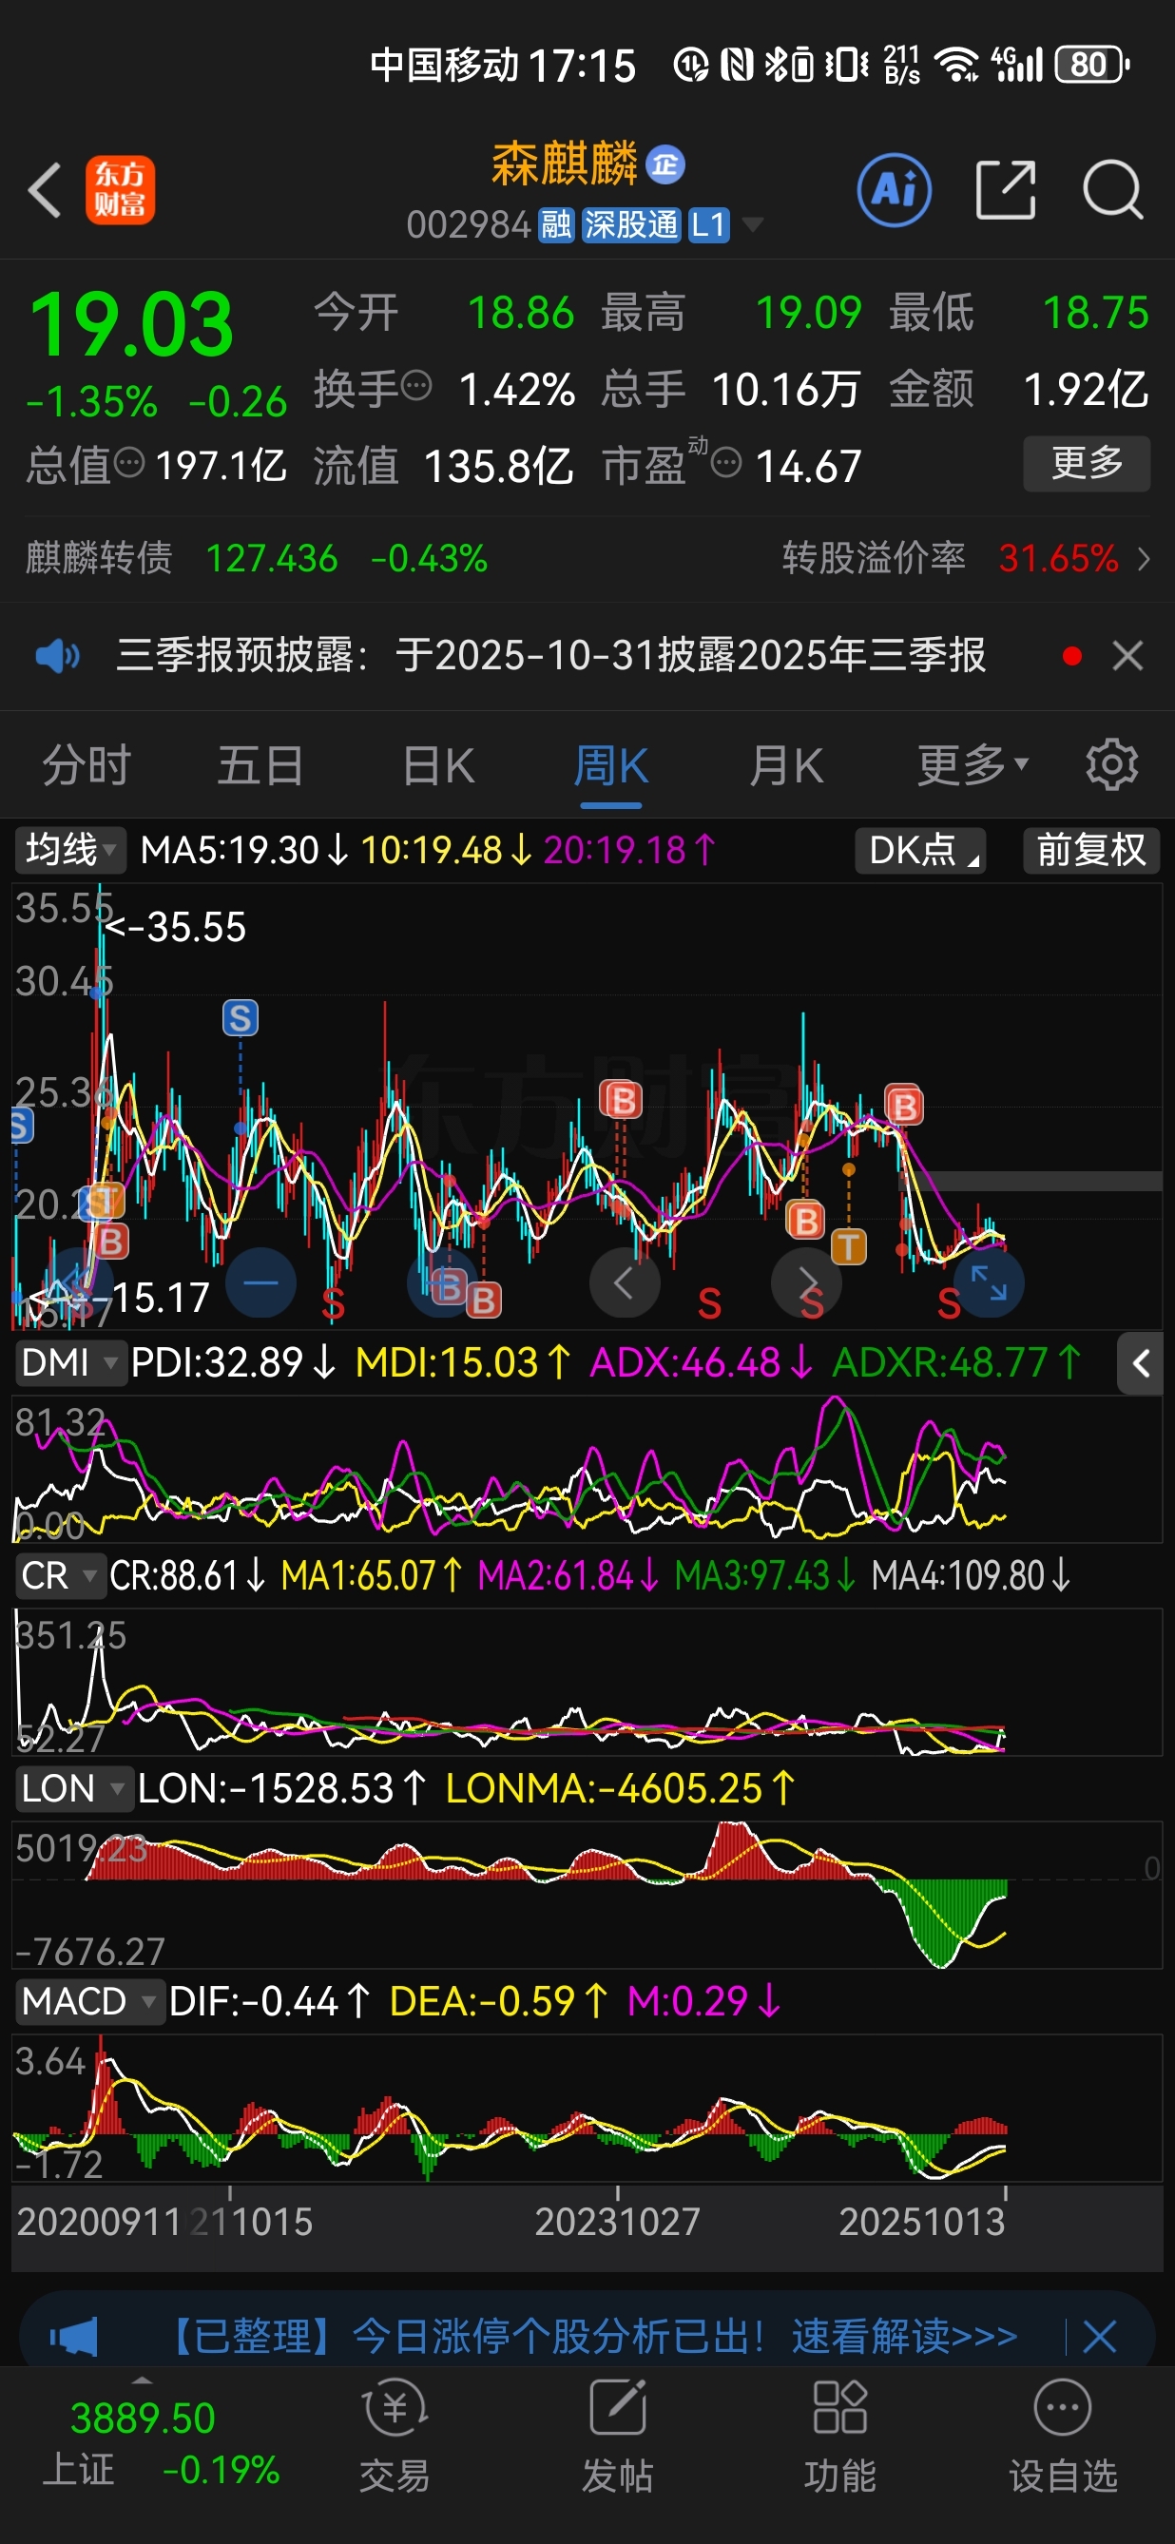Zoom out chart with minus button
This screenshot has width=1175, height=2544.
coord(260,1282)
